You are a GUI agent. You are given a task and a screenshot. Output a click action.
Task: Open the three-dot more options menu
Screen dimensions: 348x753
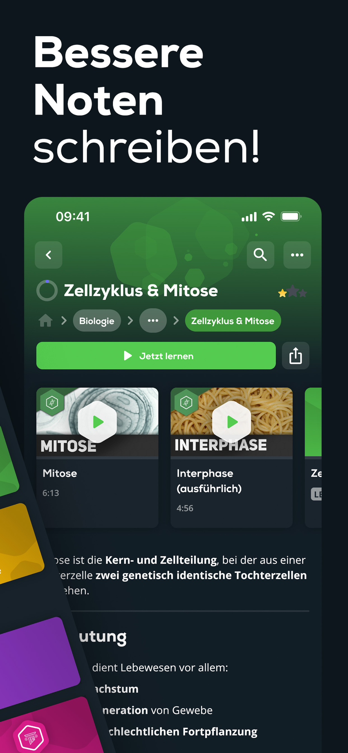point(297,255)
